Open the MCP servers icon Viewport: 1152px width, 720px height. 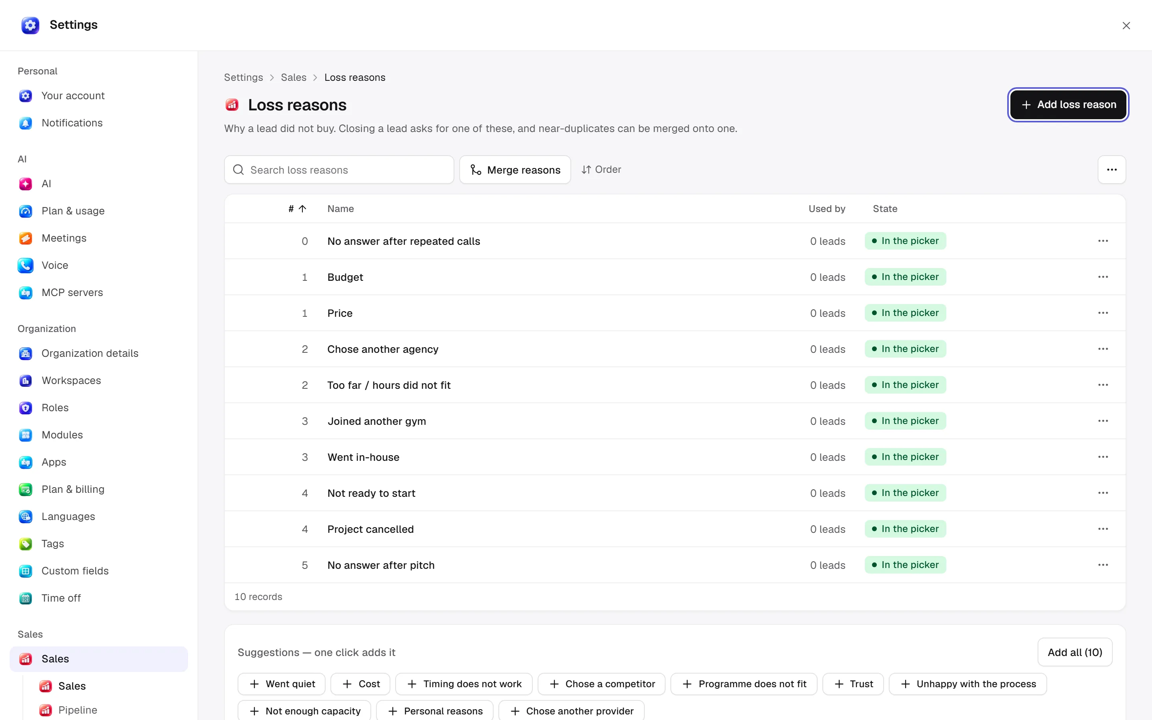coord(26,292)
